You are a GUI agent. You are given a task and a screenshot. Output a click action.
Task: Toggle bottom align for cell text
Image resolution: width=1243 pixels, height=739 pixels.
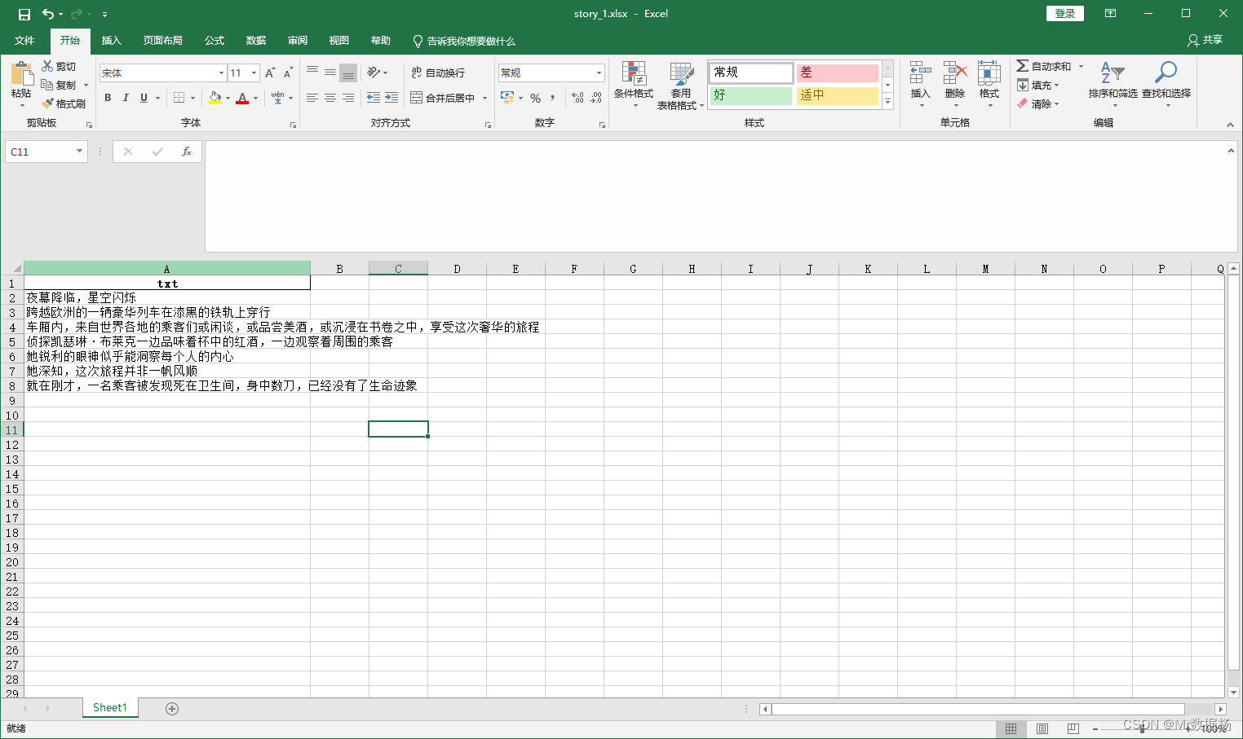348,73
